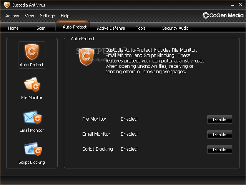Viewport: 246px width, 185px height.
Task: Open the File Monitor folder icon
Action: [32, 85]
